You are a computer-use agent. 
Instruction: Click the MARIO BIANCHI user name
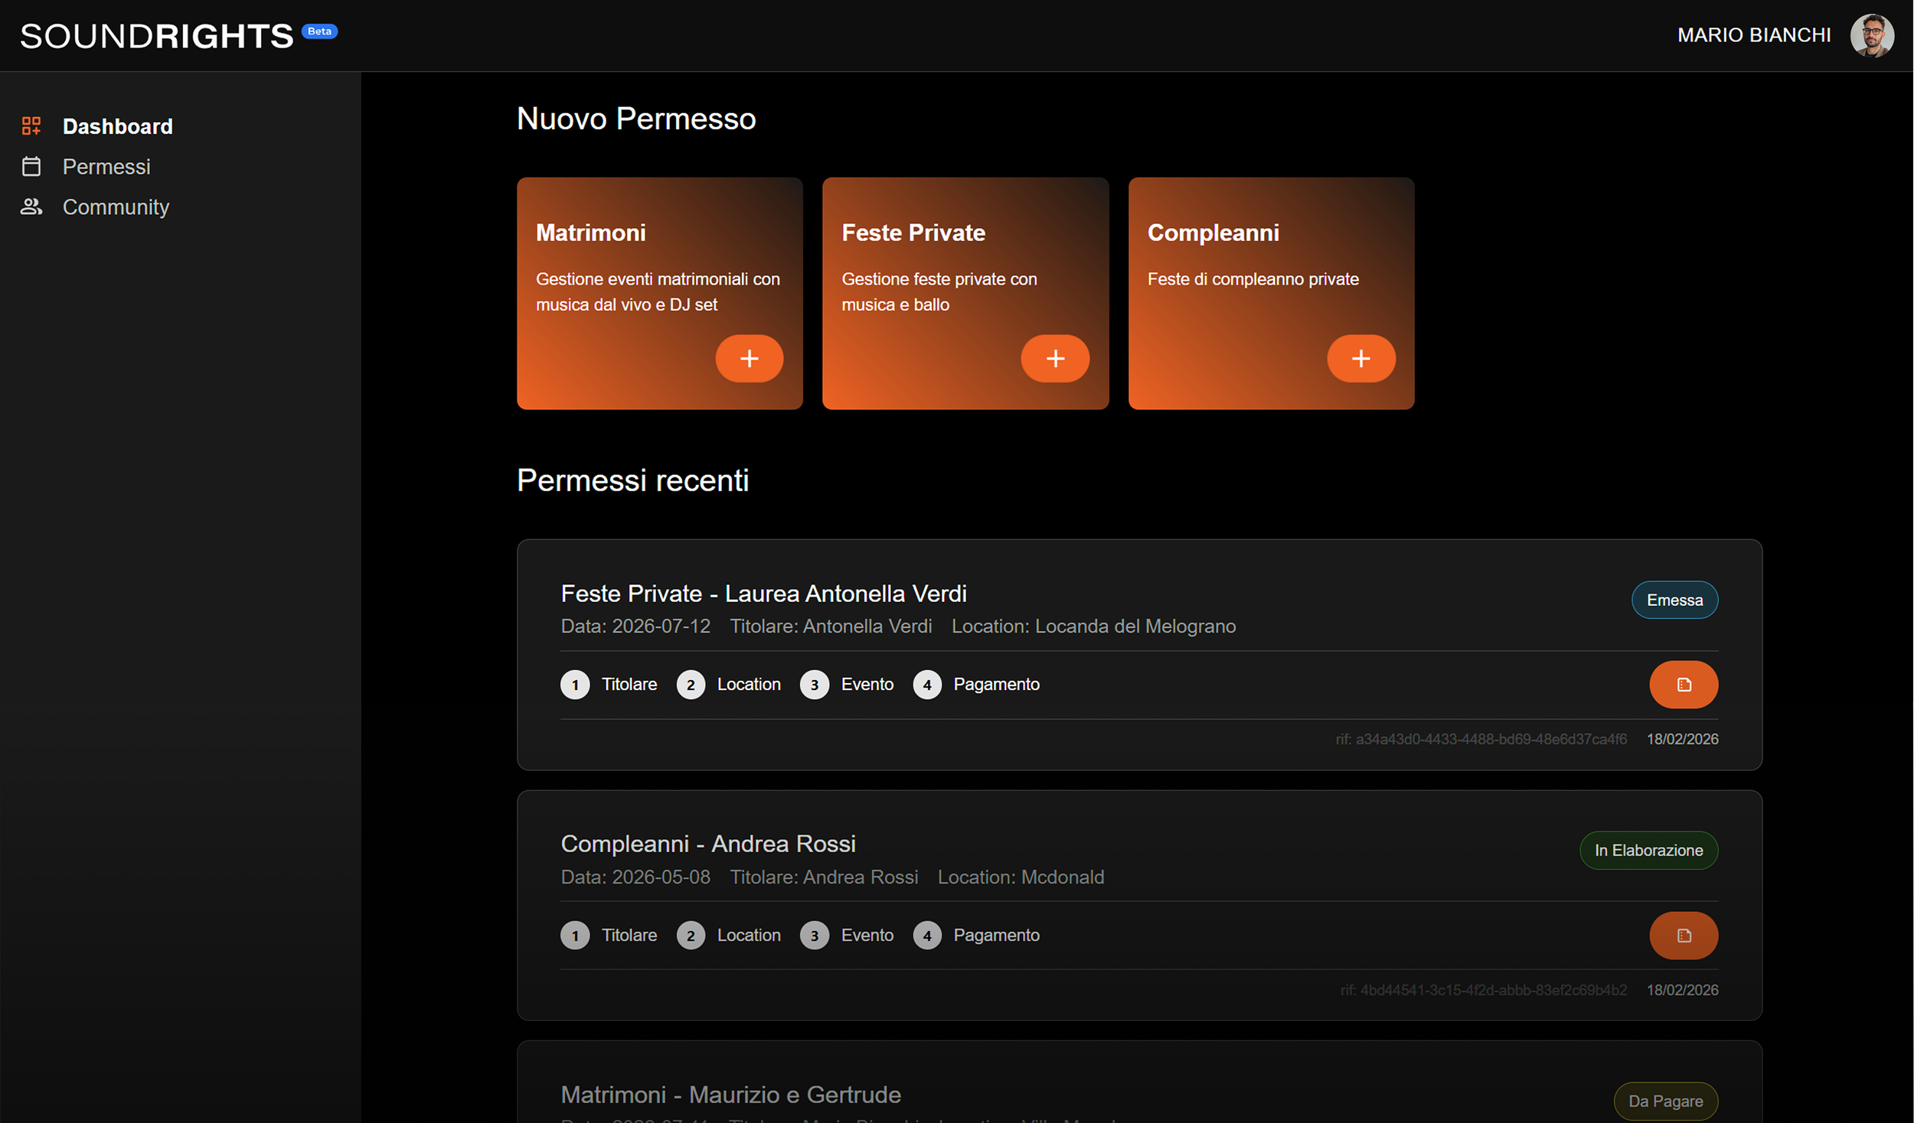coord(1753,35)
